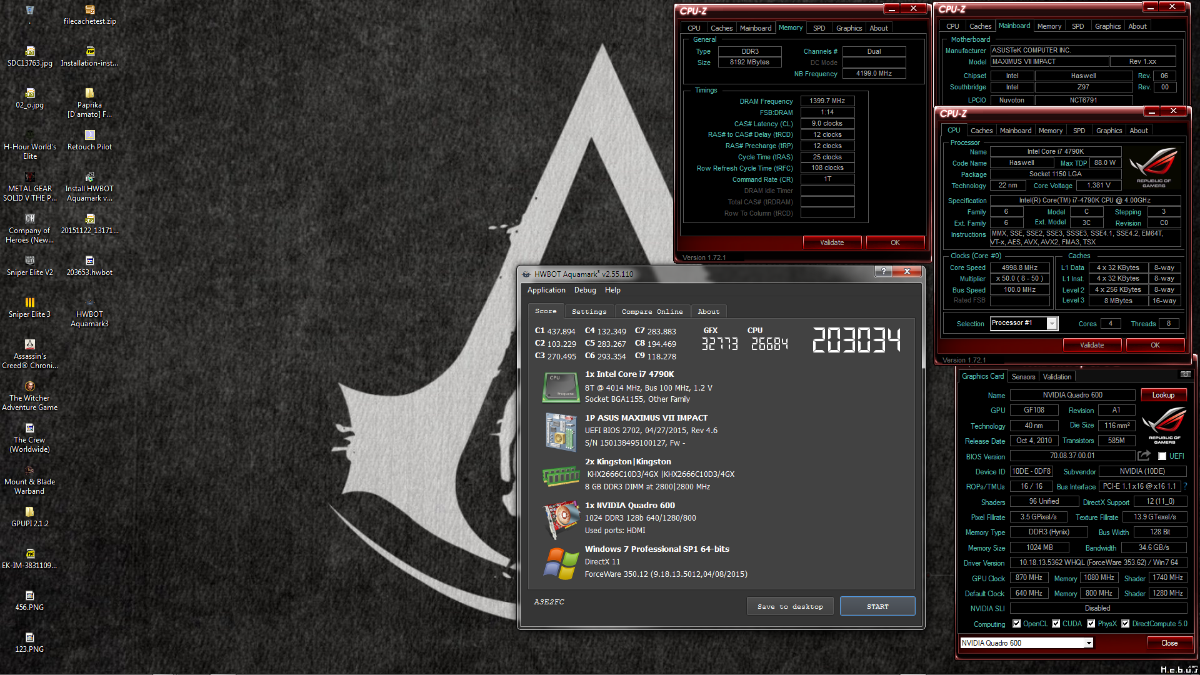Click Validate in CPU-Z processor window
The height and width of the screenshot is (675, 1200).
(x=1092, y=345)
